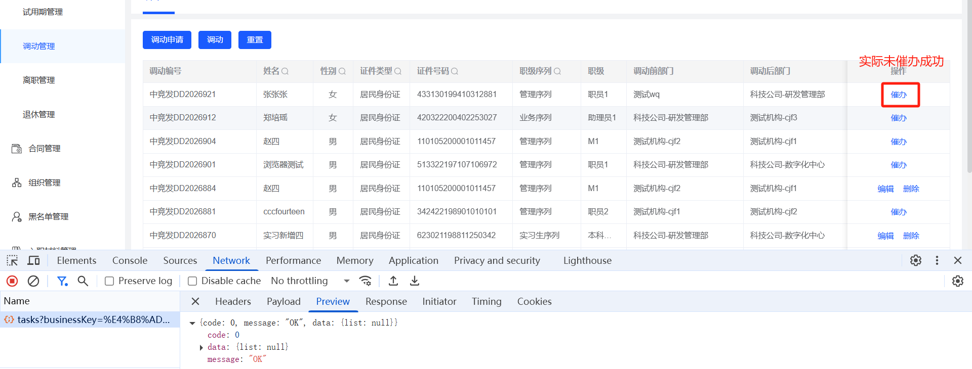Image resolution: width=972 pixels, height=369 pixels.
Task: Open the Memory tab
Action: pos(355,260)
